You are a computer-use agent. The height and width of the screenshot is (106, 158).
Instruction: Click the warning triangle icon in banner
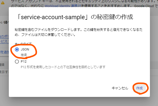(3, 3)
